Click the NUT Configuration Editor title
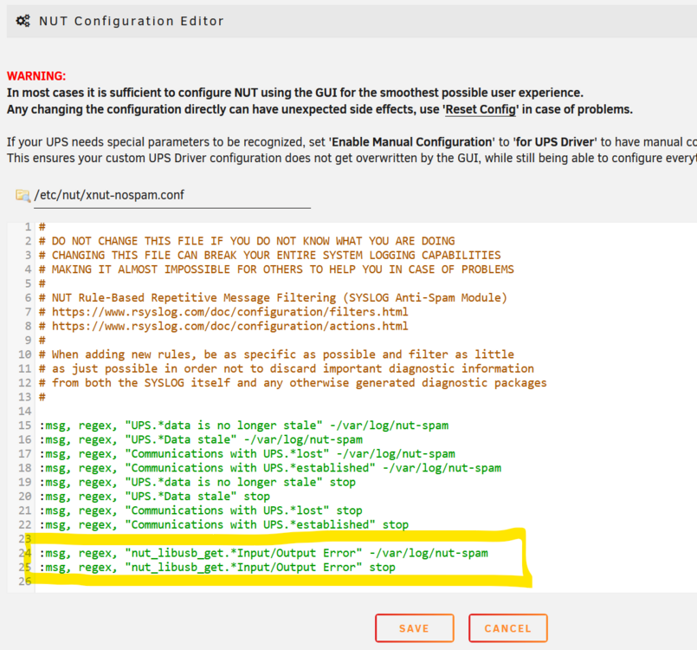 pos(131,21)
